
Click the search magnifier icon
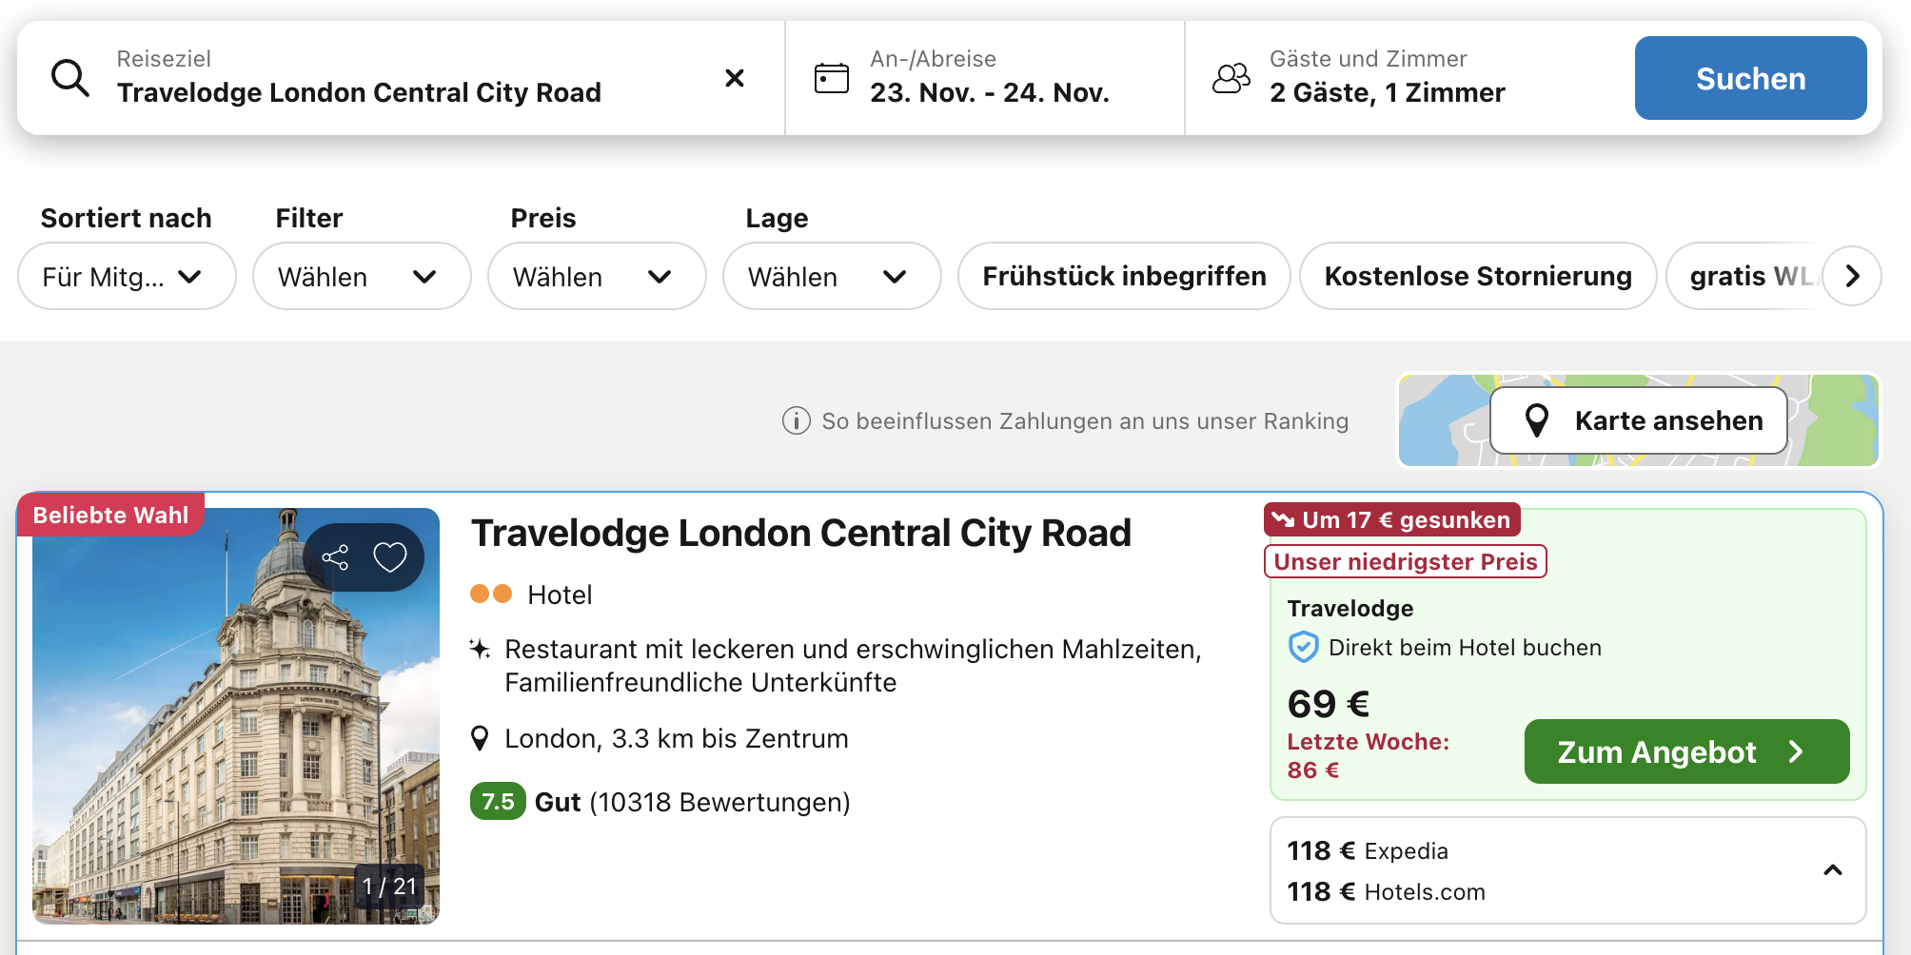click(x=70, y=78)
